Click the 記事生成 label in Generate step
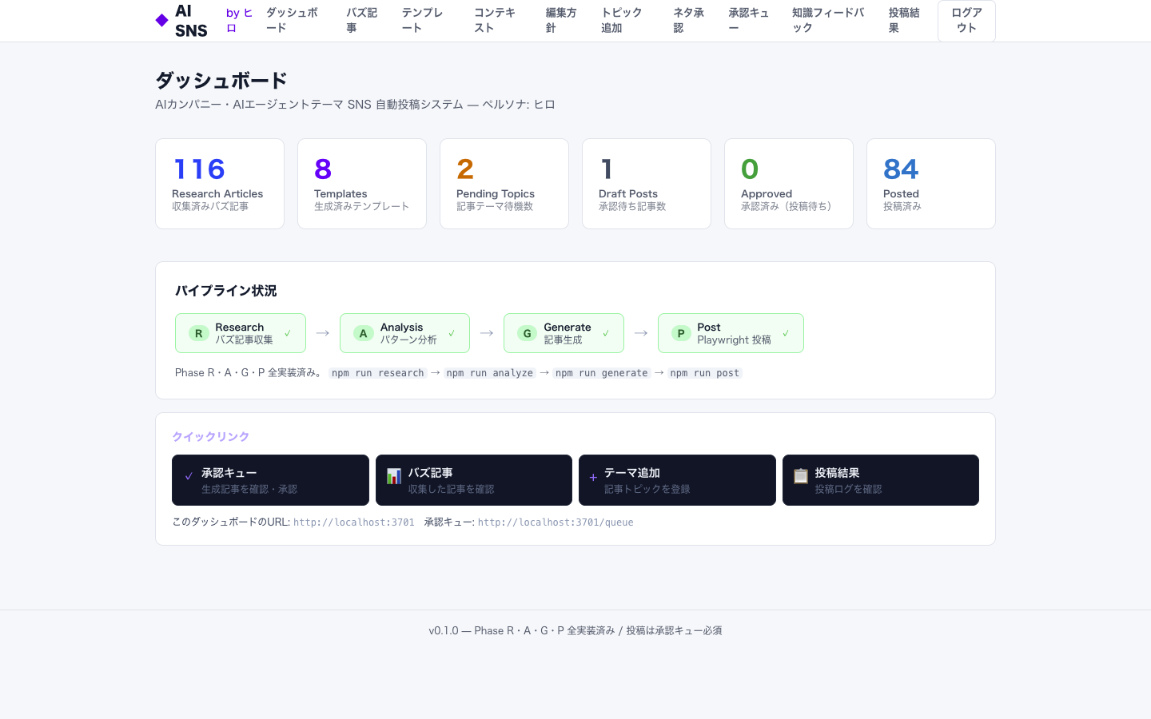This screenshot has width=1151, height=719. [563, 340]
